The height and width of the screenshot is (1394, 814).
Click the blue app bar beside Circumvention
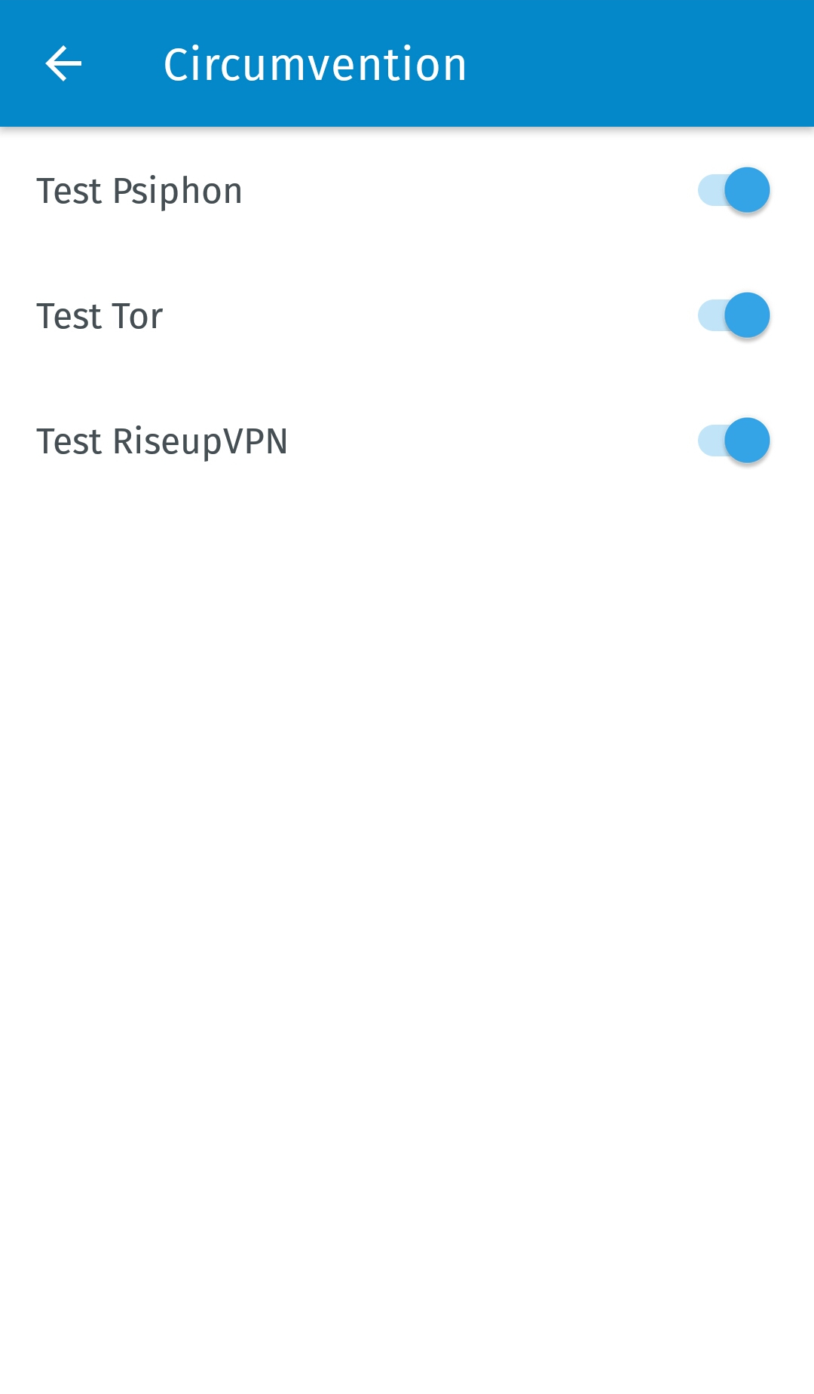[x=641, y=64]
